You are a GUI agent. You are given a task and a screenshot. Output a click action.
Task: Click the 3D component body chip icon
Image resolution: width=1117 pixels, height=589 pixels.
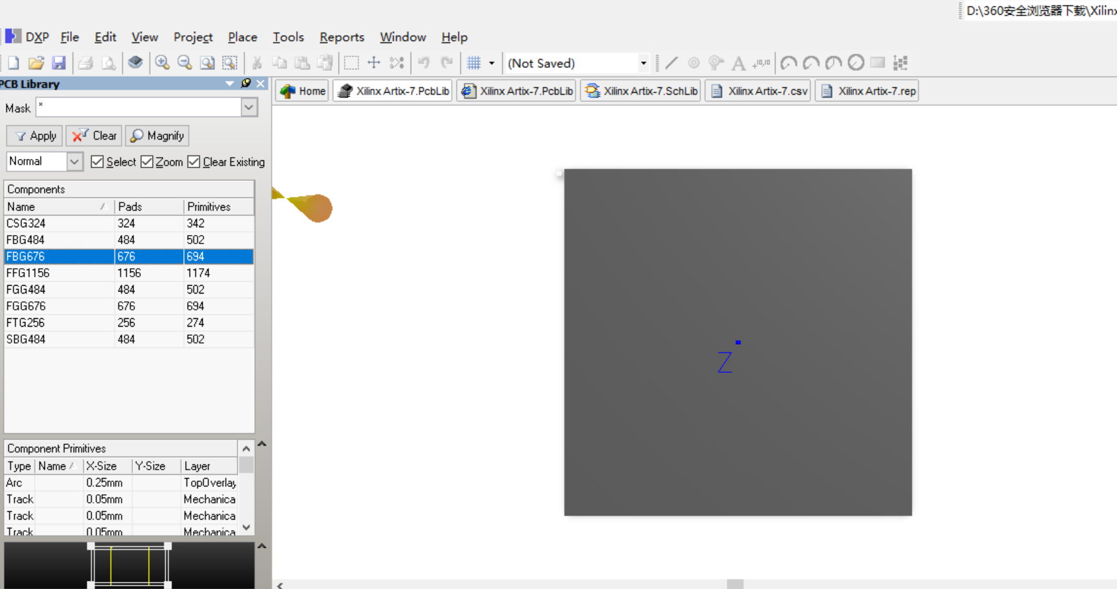pyautogui.click(x=135, y=63)
